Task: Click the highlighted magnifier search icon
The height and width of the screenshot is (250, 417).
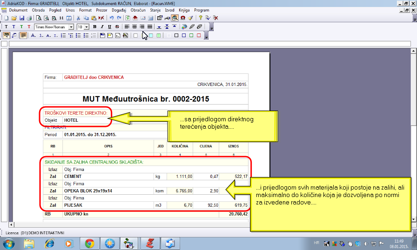Action: pyautogui.click(x=175, y=18)
